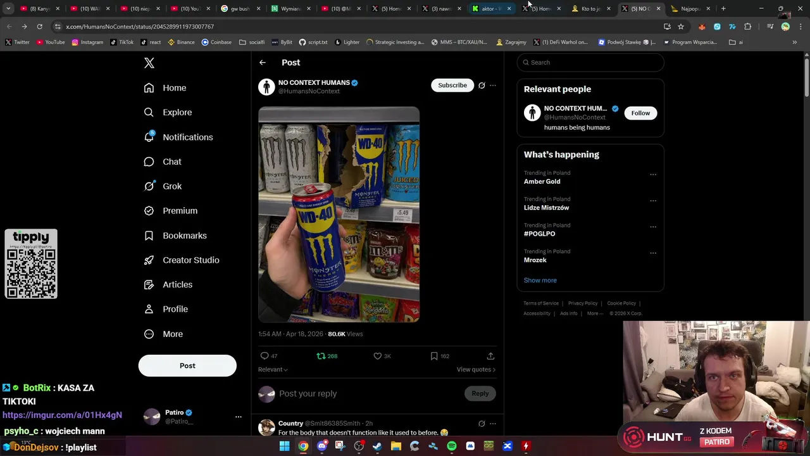The height and width of the screenshot is (456, 810).
Task: Open Chrome tab search dropdown arrow
Action: click(x=8, y=9)
